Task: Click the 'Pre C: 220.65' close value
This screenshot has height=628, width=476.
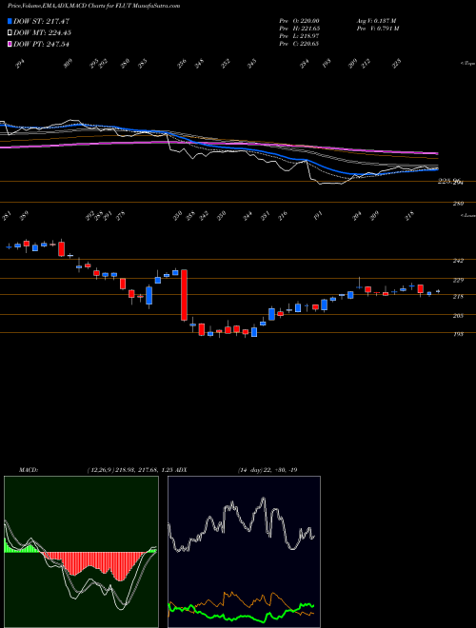Action: pos(299,44)
